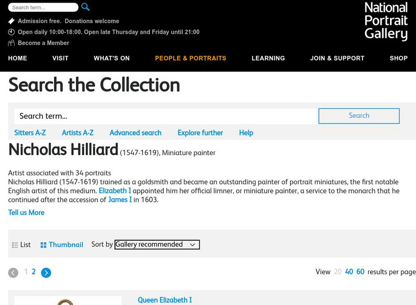Screen dimensions: 416x305
Task: Go to previous results page arrow
Action: coord(14,273)
